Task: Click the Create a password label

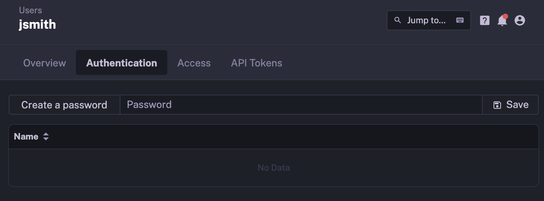Action: pos(64,105)
